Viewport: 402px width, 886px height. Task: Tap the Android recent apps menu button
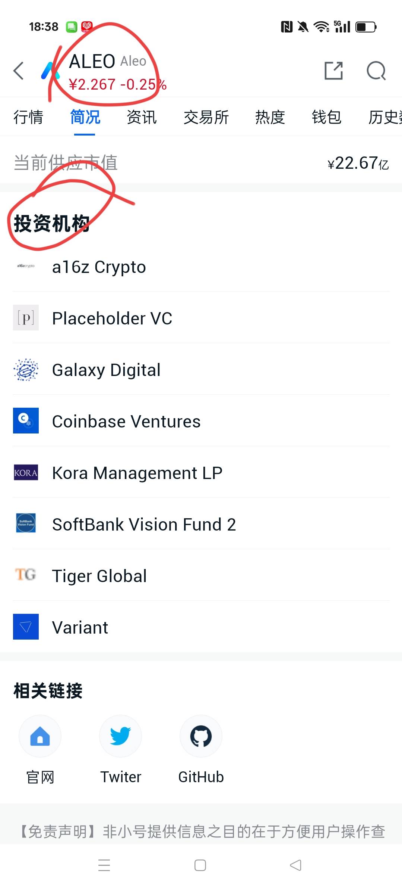coord(104,865)
